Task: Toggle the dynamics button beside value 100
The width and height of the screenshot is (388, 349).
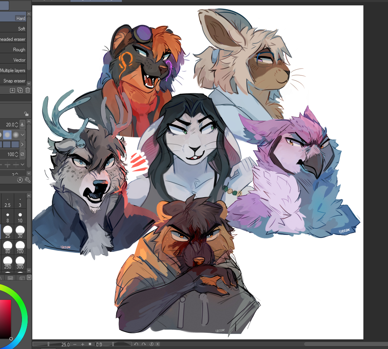Action: point(22,154)
